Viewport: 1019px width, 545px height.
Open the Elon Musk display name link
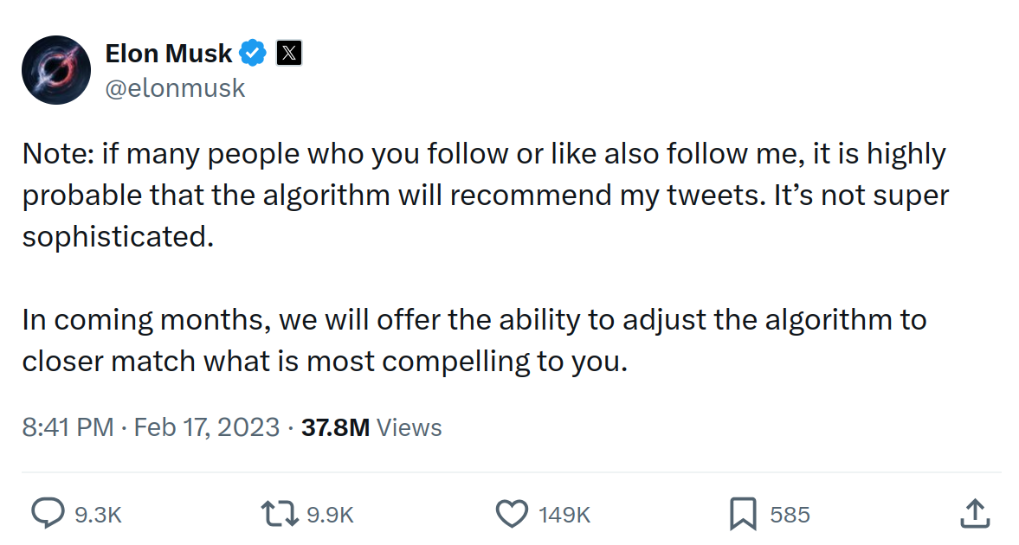pyautogui.click(x=168, y=54)
